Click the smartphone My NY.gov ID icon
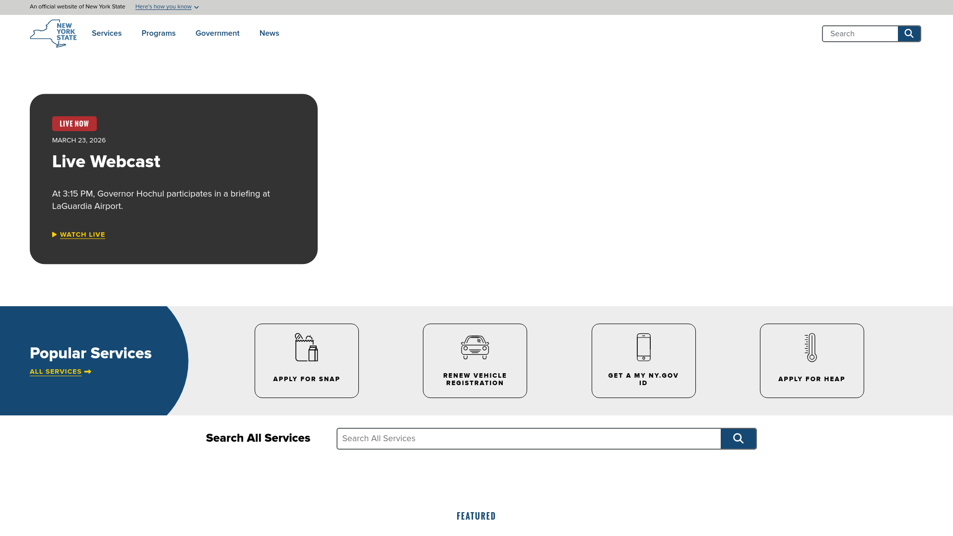953x536 pixels. (x=644, y=347)
